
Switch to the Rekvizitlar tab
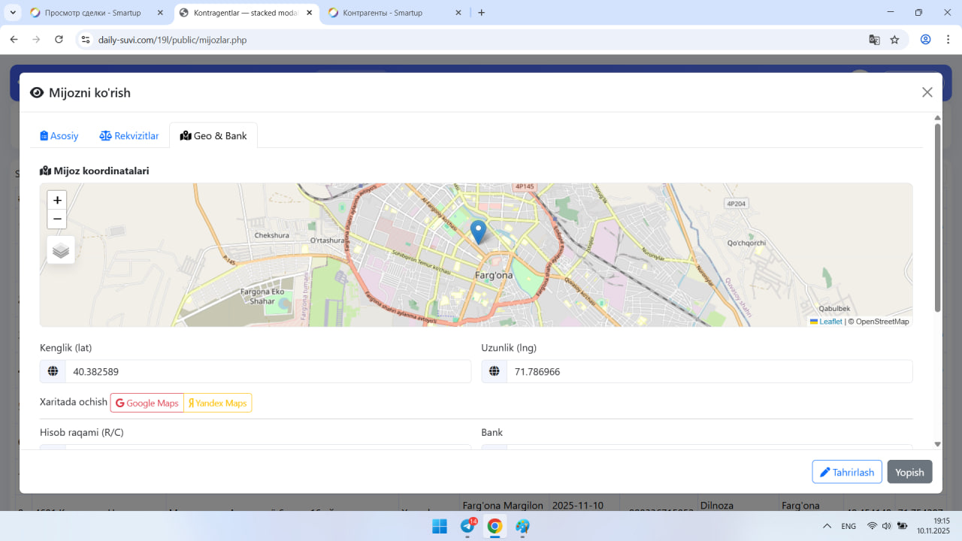[129, 136]
